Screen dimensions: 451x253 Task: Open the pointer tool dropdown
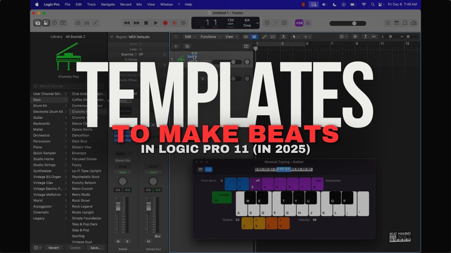click(296, 37)
